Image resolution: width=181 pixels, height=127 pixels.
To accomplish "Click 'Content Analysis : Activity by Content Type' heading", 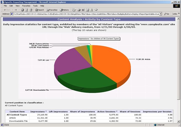I will (89, 19).
